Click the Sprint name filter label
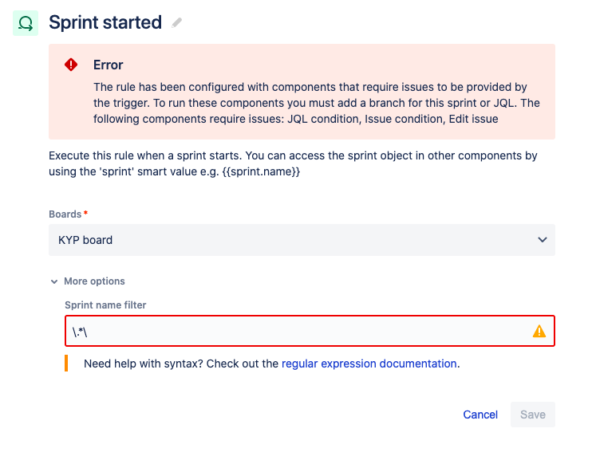Image resolution: width=592 pixels, height=452 pixels. tap(105, 305)
